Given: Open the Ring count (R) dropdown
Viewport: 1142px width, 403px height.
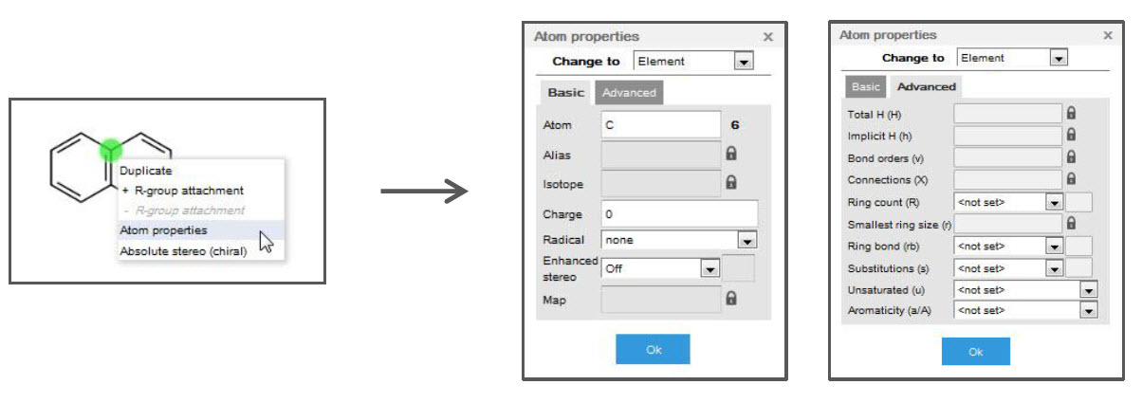Looking at the screenshot, I should 1053,202.
